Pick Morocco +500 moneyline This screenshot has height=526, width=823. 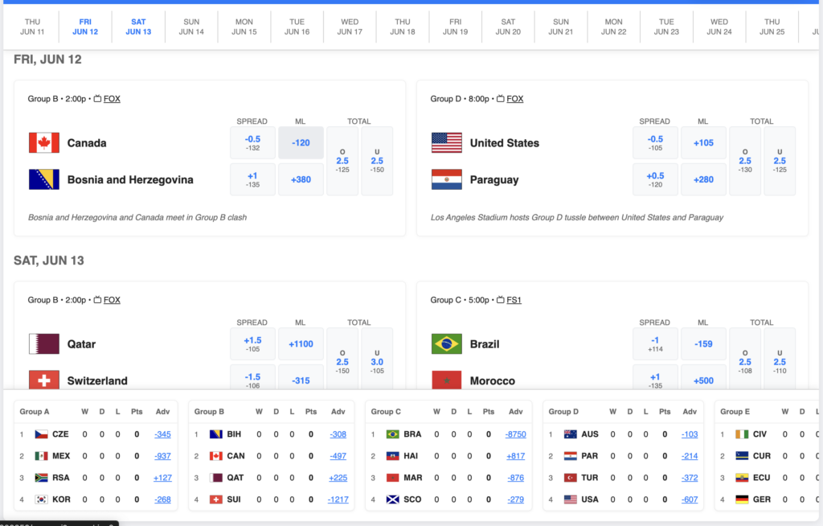[703, 379]
